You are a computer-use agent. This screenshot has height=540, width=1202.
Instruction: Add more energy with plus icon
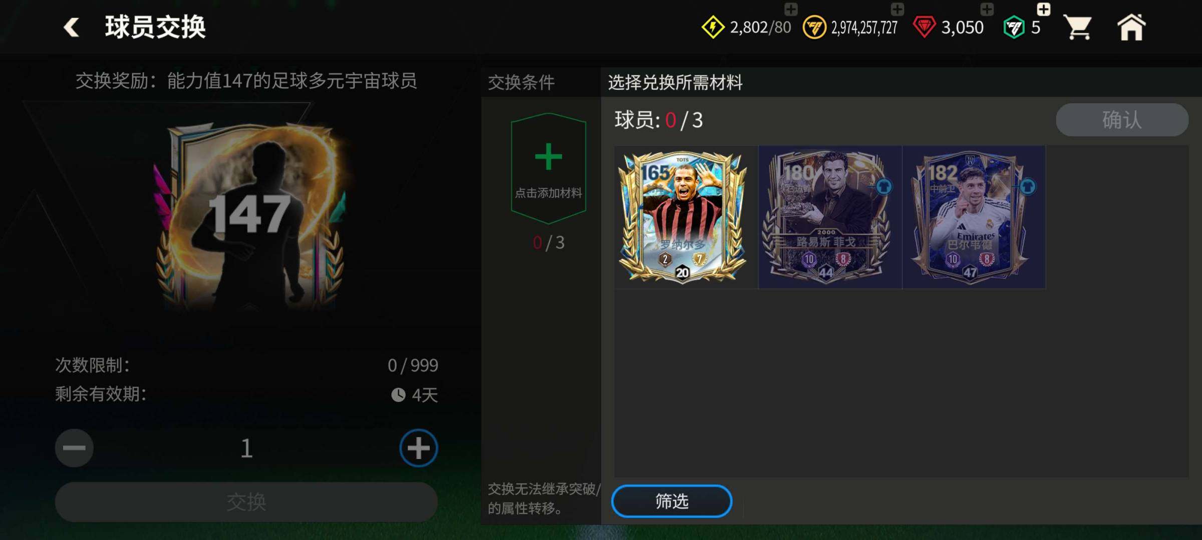tap(791, 9)
